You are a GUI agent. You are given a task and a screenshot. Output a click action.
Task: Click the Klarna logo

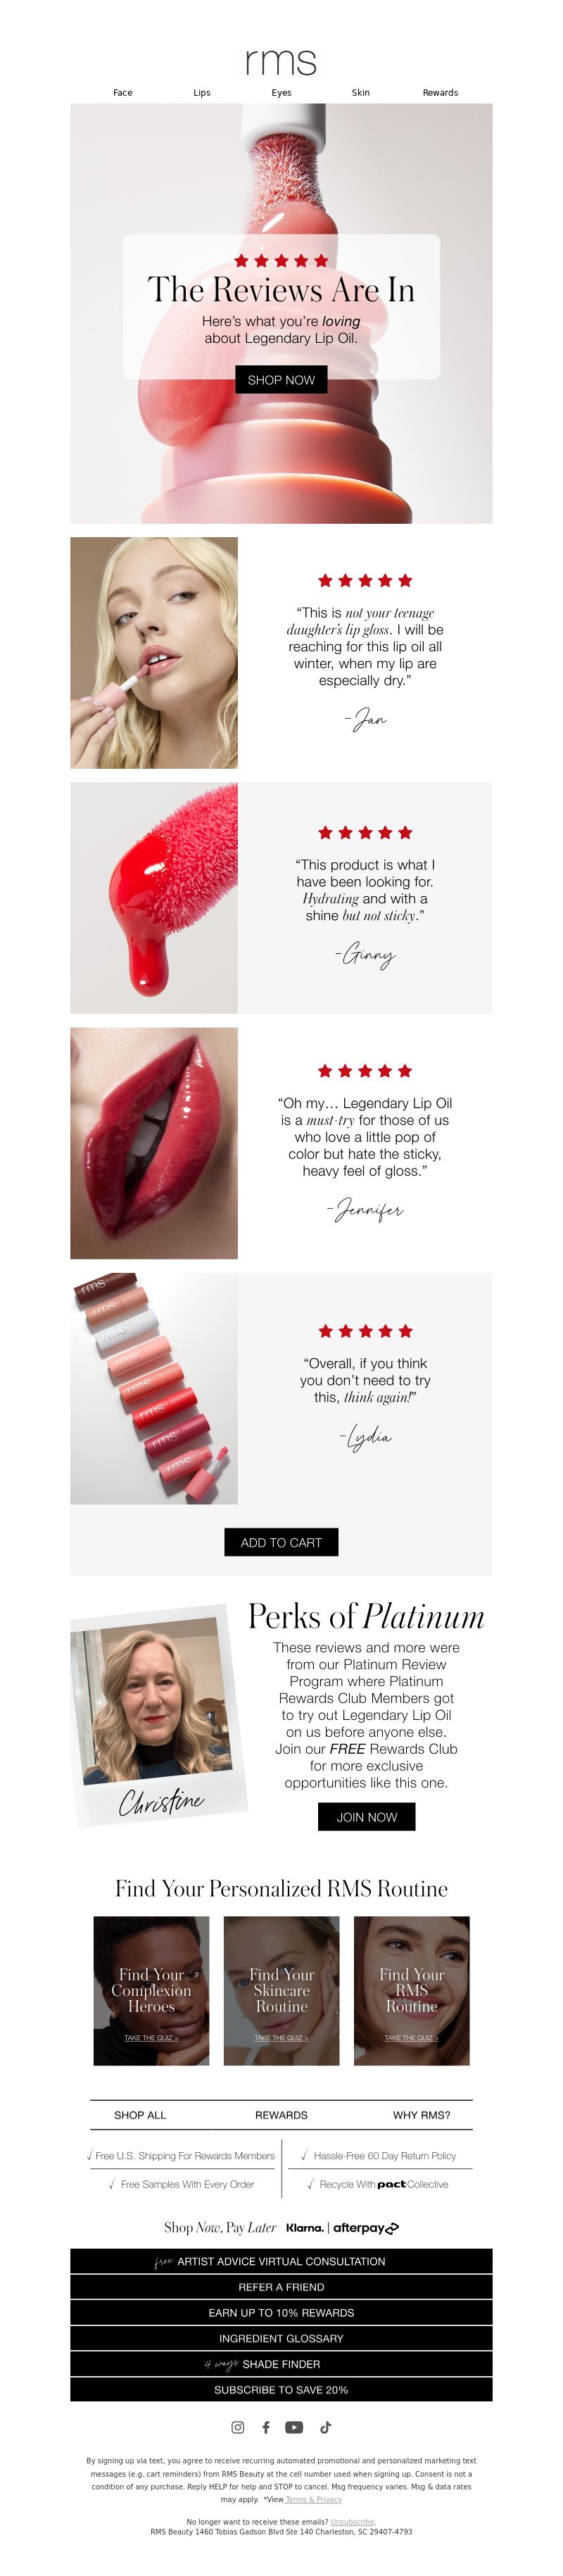click(x=305, y=2228)
